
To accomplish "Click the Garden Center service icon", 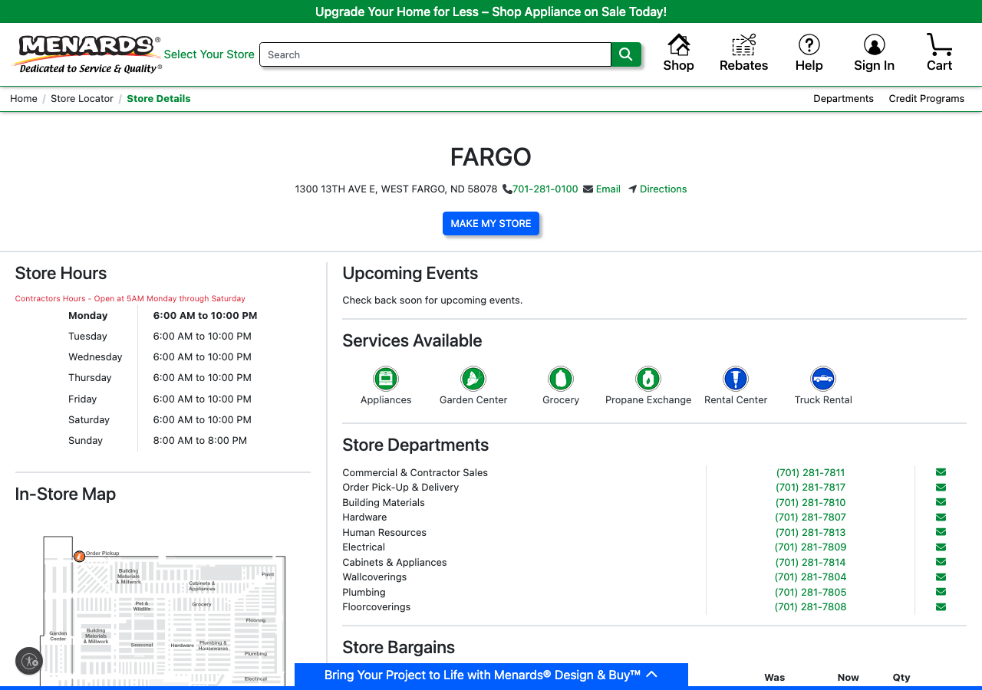I will coord(473,379).
